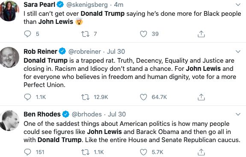Share Rob Reiner's tweet

point(201,97)
